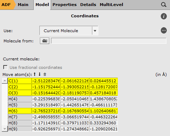Image resolution: width=170 pixels, height=136 pixels.
Task: Edit O(3) z coordinate 0.457184018
Action: click(103, 93)
